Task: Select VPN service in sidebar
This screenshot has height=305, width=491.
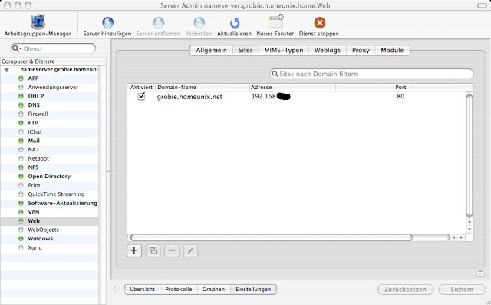Action: [34, 212]
